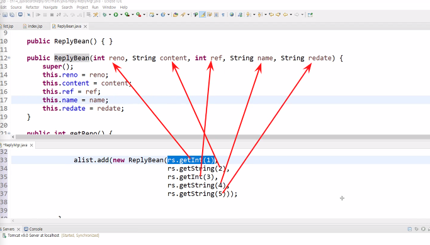Open the Project menu
The height and width of the screenshot is (245, 430).
82,8
